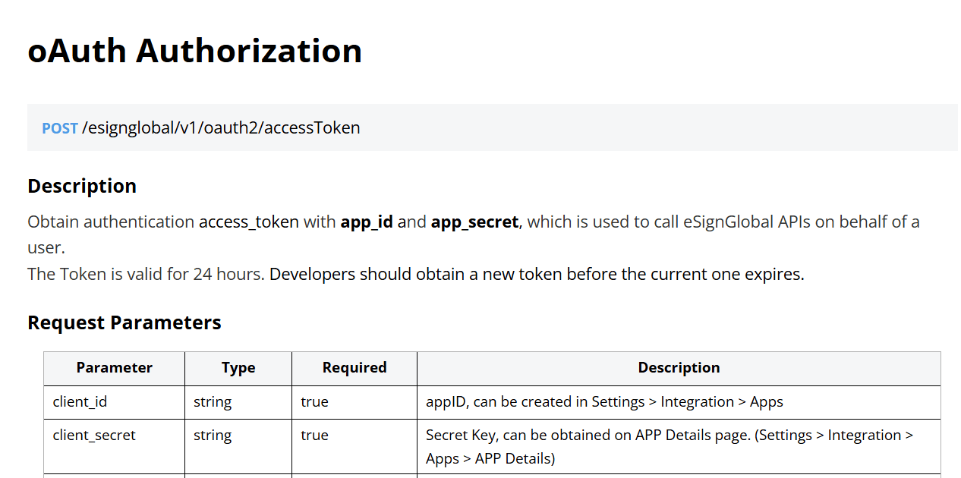Click 'Developers should obtain a new token' sentence
The image size is (961, 478).
tap(536, 274)
